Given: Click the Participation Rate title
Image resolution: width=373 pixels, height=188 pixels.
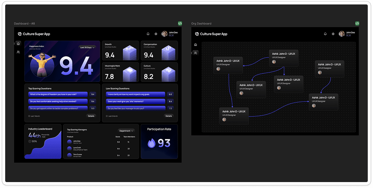Looking at the screenshot, I should (159, 129).
